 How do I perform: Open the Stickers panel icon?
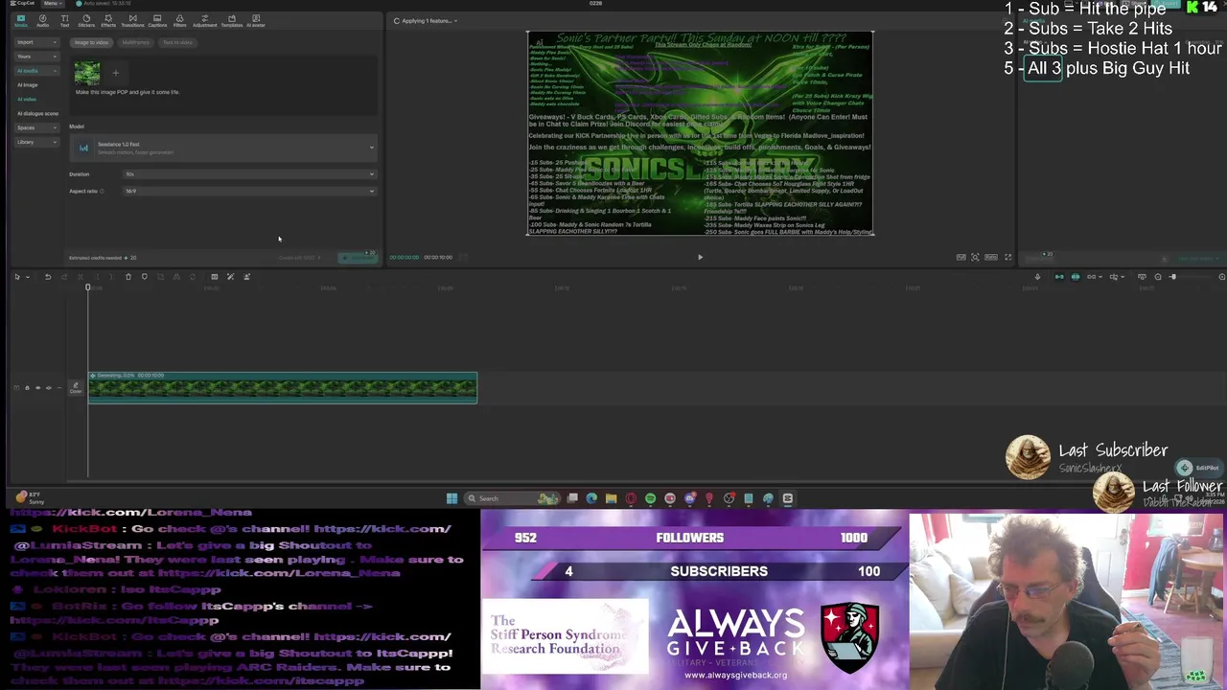[86, 20]
